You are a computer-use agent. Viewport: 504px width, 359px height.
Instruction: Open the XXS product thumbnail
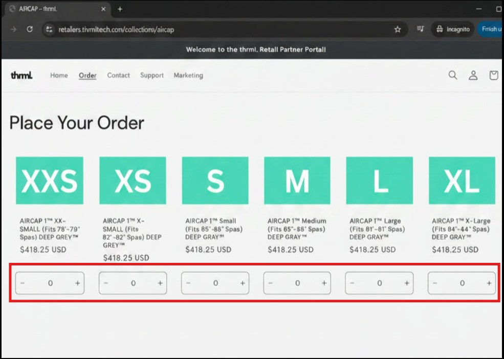pos(50,181)
